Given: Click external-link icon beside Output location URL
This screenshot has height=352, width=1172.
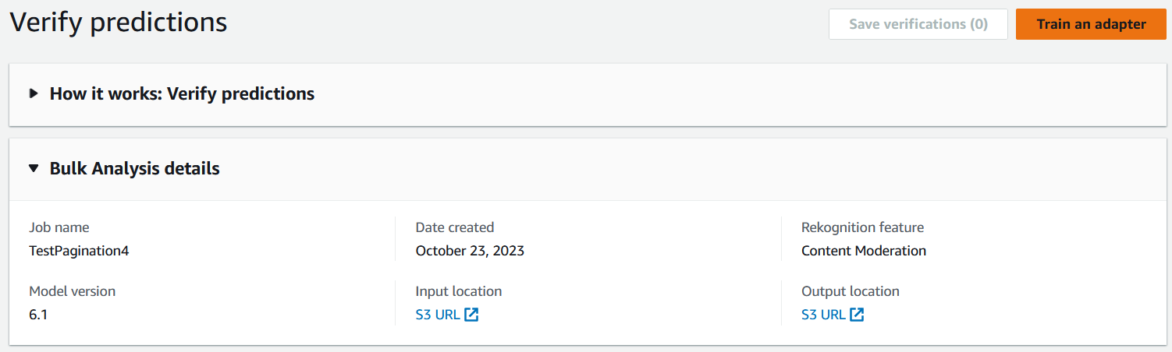Looking at the screenshot, I should click(x=857, y=315).
